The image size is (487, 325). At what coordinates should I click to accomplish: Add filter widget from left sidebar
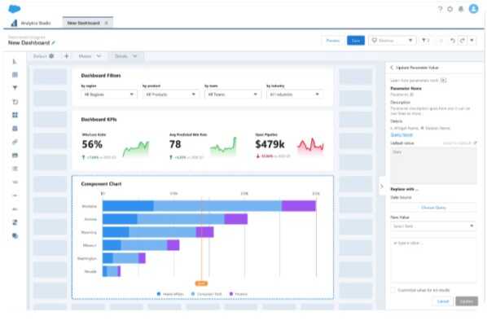pyautogui.click(x=15, y=88)
